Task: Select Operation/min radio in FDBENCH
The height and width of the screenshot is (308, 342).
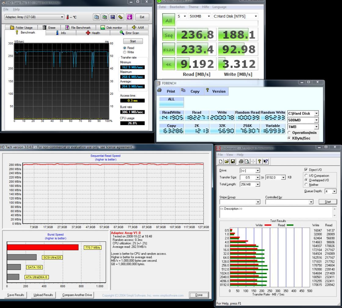Action: (289, 133)
